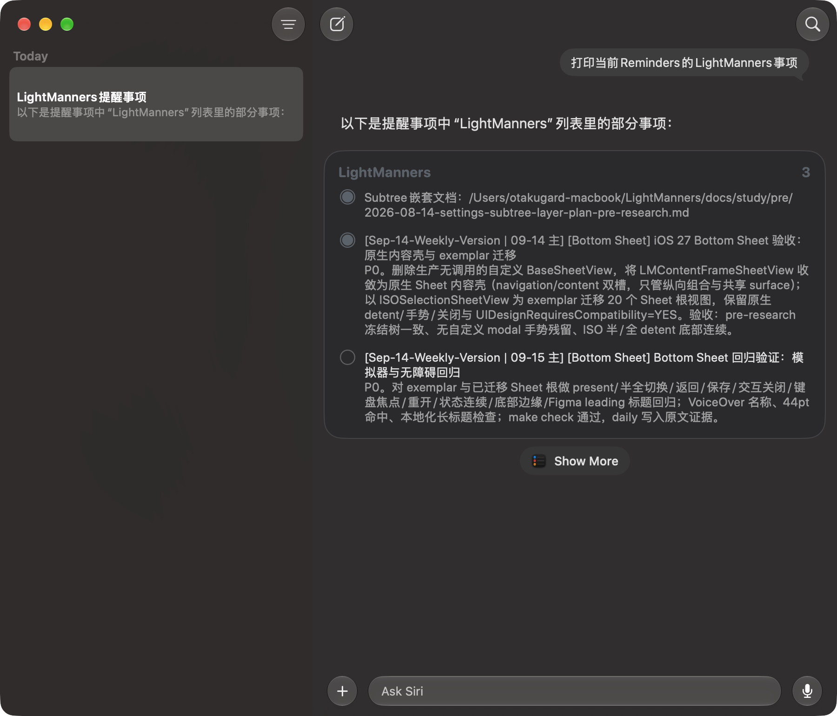Mark the 09-15 Bottom Sheet 回归验证 reminder done
This screenshot has height=716, width=837.
[x=347, y=357]
